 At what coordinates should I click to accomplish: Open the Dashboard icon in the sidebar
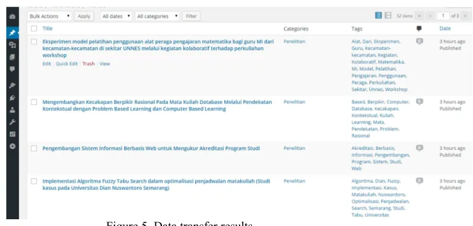[x=12, y=17]
